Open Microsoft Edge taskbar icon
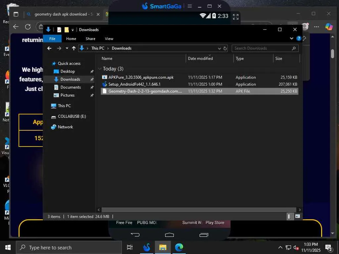339x254 pixels. point(179,247)
